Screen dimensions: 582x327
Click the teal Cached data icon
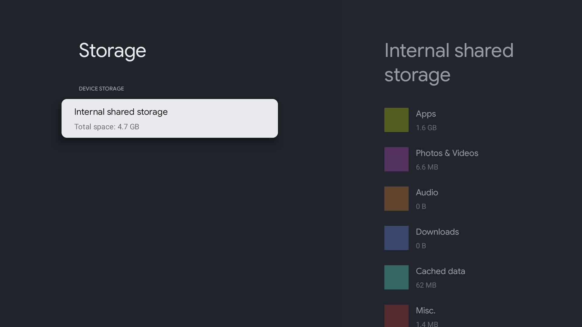396,277
